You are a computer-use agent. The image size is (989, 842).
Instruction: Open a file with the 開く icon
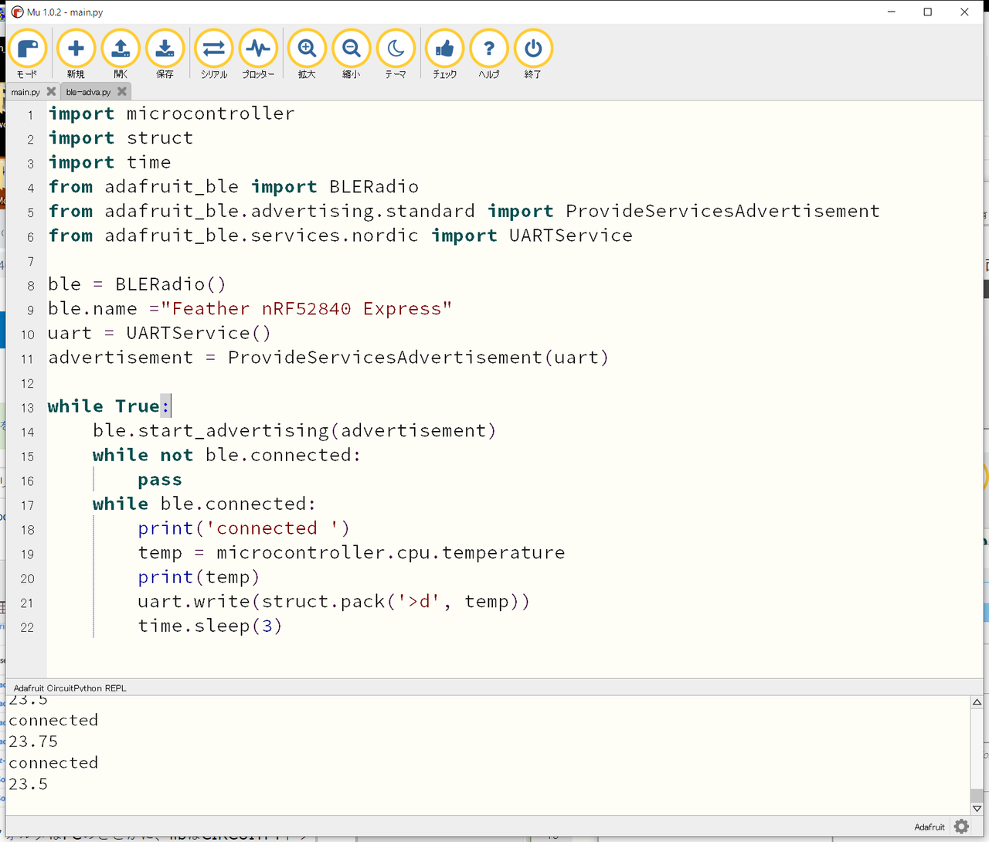120,48
